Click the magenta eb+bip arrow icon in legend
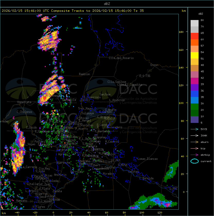The width and height of the screenshot is (214, 216). point(194,155)
